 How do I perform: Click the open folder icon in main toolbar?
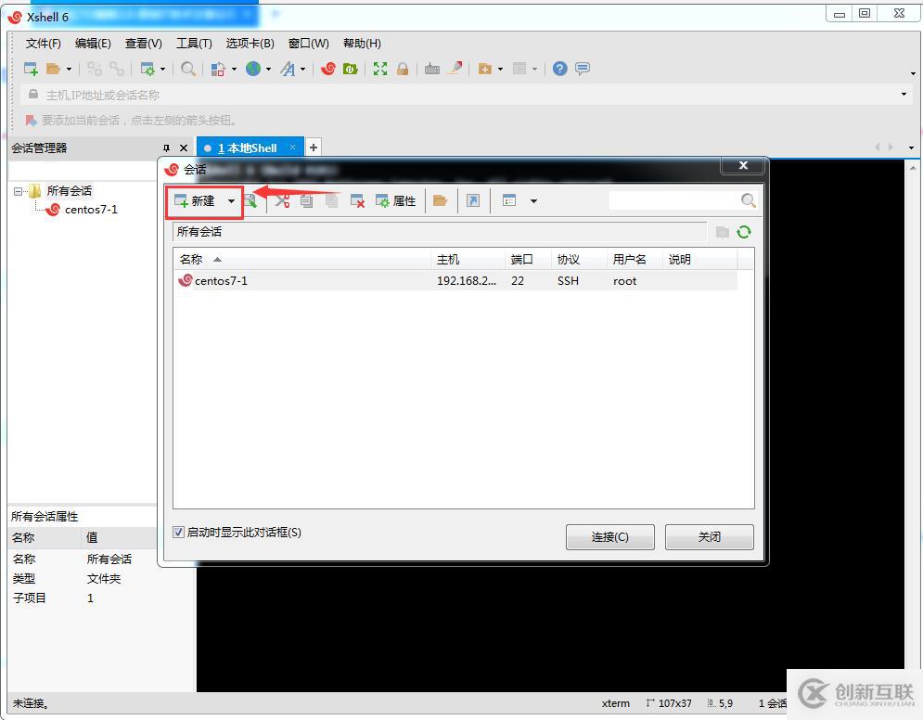(x=53, y=69)
